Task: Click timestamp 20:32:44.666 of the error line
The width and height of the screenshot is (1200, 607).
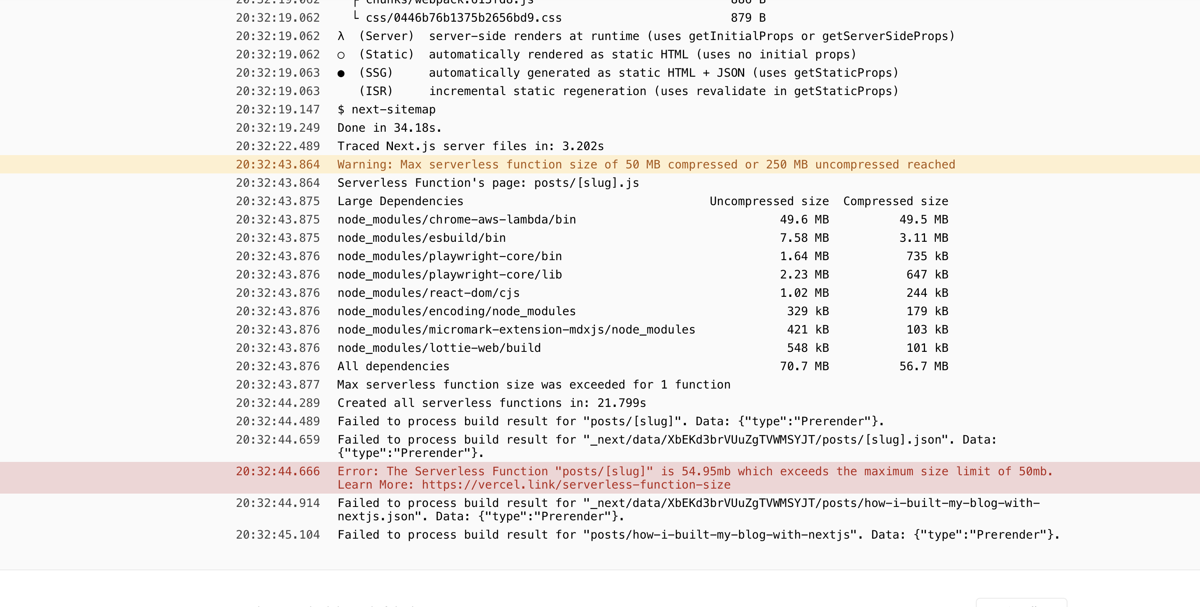Action: click(x=277, y=472)
